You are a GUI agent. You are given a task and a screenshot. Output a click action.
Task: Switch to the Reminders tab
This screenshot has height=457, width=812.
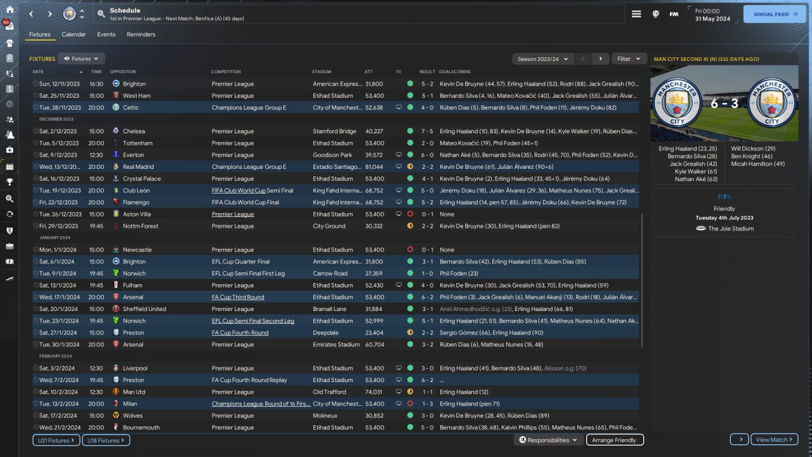[x=141, y=34]
